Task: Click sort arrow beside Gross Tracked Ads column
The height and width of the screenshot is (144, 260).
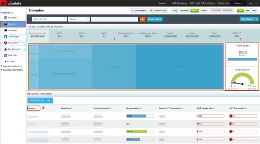Action: point(111,108)
